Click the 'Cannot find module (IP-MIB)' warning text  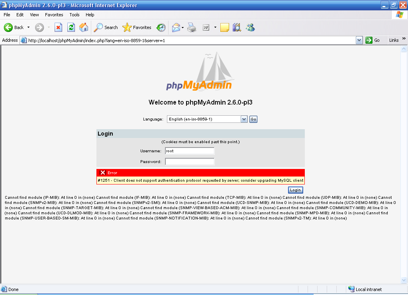coord(32,197)
